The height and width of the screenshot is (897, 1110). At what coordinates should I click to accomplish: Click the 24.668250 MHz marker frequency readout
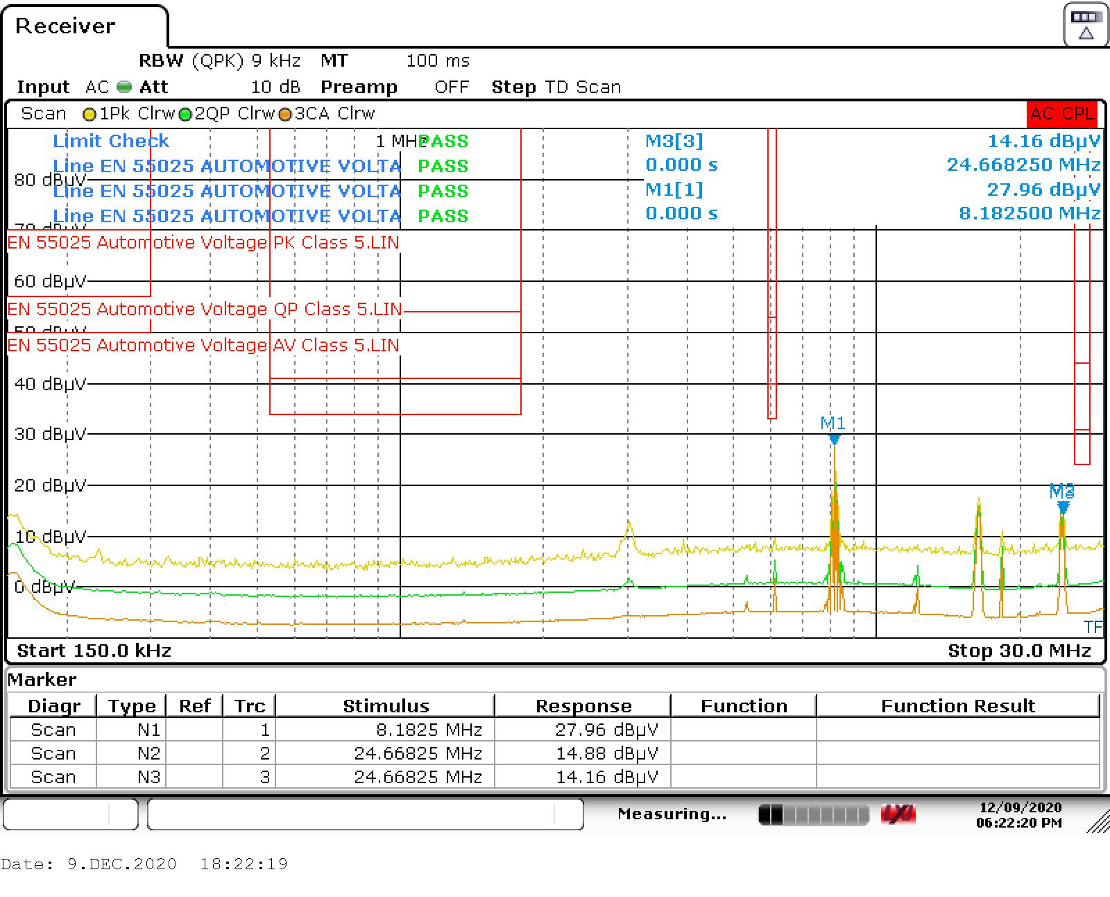1023,165
